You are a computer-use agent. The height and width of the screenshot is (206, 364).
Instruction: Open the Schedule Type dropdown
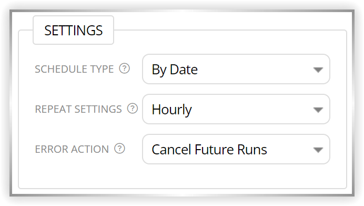coord(236,70)
